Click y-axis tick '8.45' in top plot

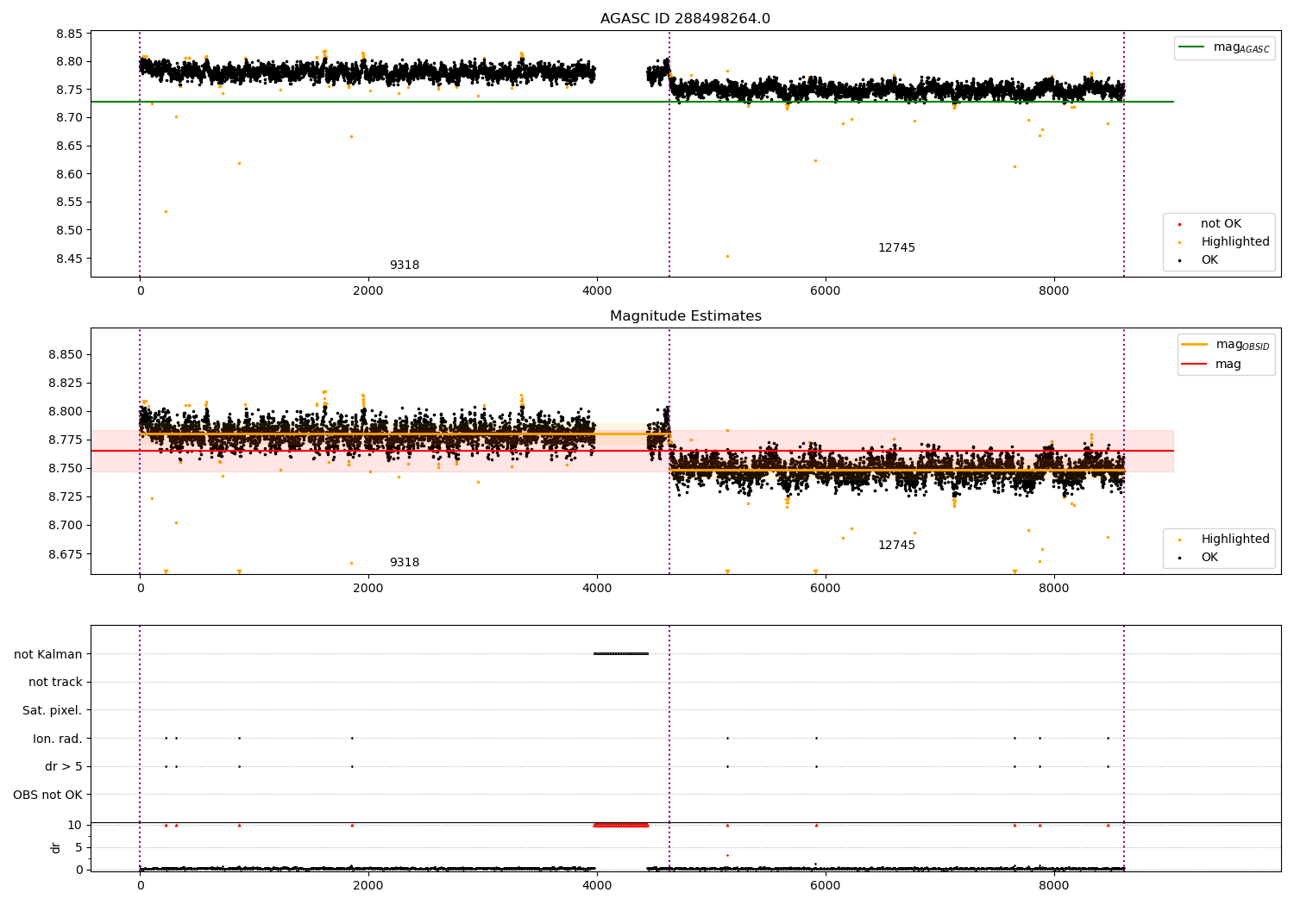pos(69,259)
